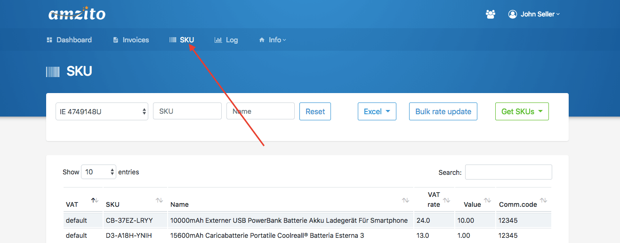Sort table by Name column arrows

click(x=405, y=200)
